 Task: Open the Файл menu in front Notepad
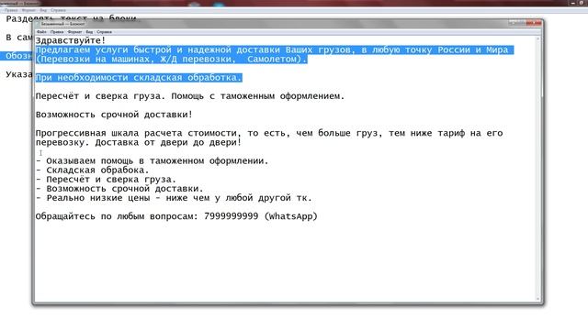click(x=41, y=32)
